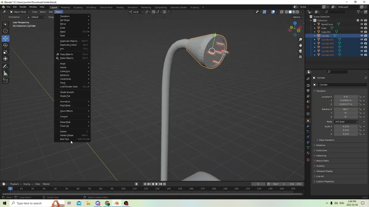Hide Cylinder.003 via eye icon

pos(362,47)
